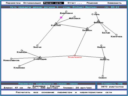Select the highlighted Расчет сети menu item
This screenshot has height=96, width=128.
click(53, 3)
